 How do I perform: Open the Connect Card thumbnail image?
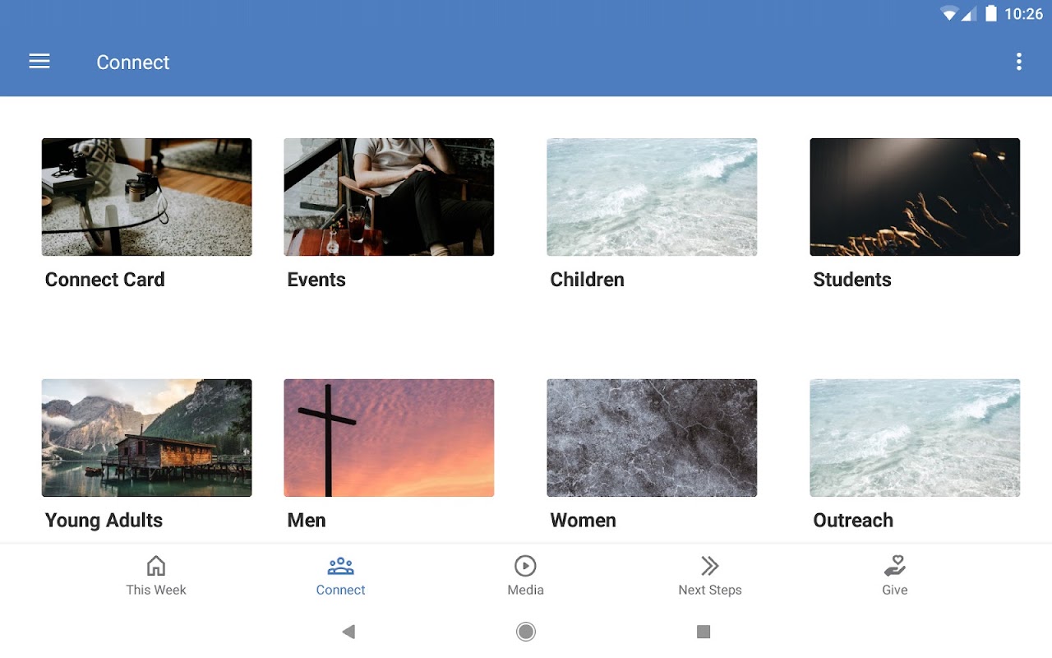(x=147, y=197)
